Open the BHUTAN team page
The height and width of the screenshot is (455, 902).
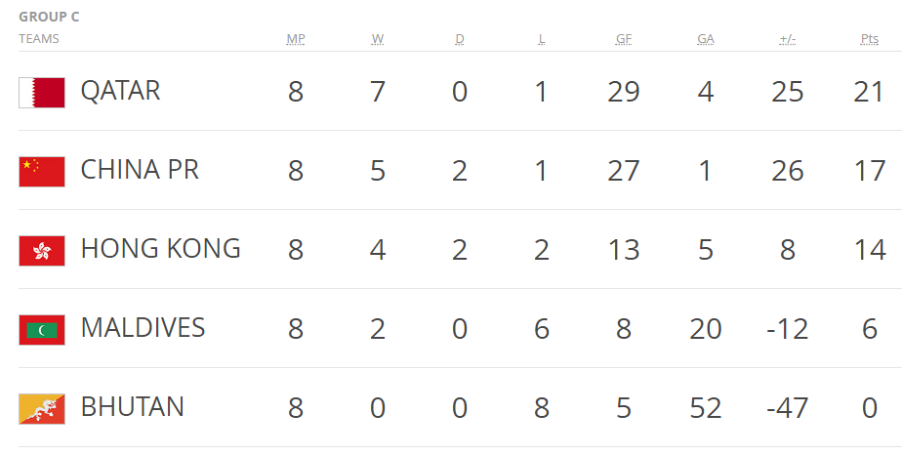click(x=132, y=406)
